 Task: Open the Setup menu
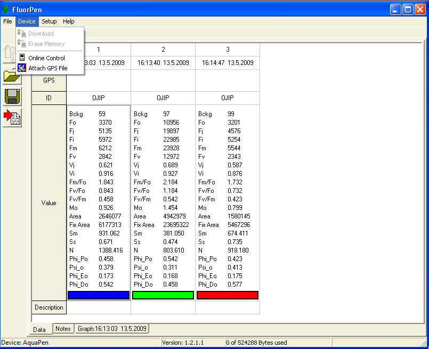tap(49, 21)
